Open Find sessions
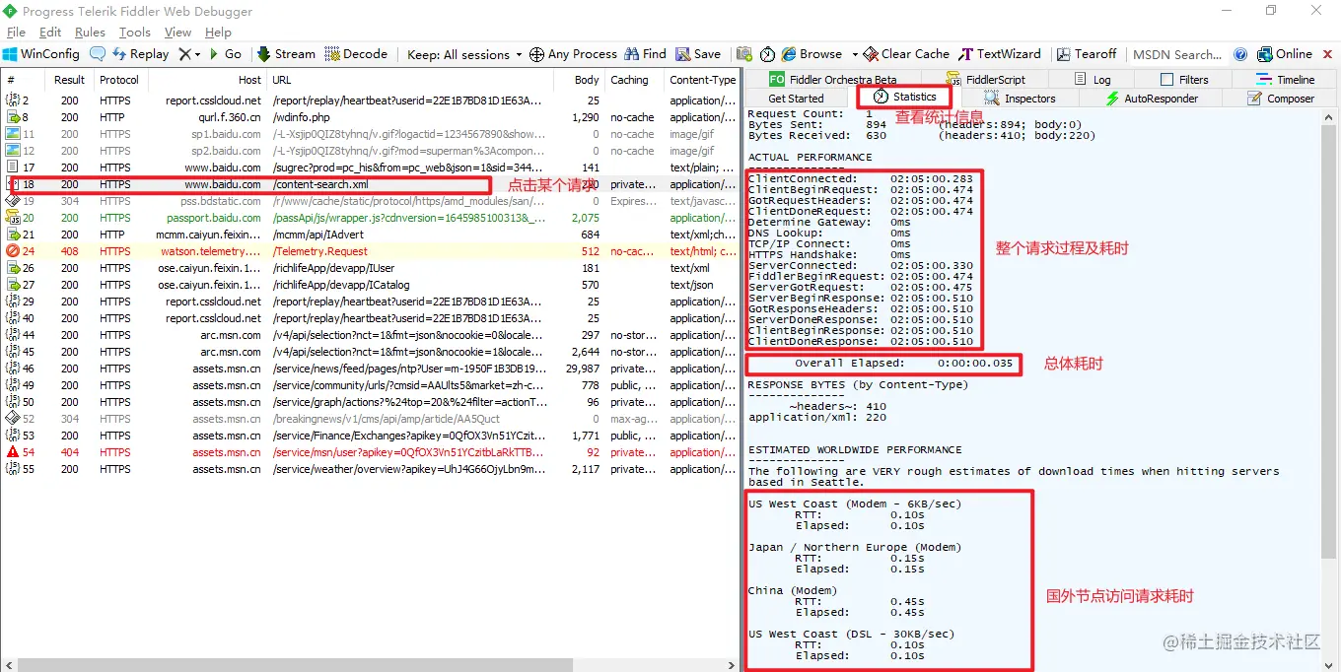This screenshot has width=1341, height=672. coord(645,54)
